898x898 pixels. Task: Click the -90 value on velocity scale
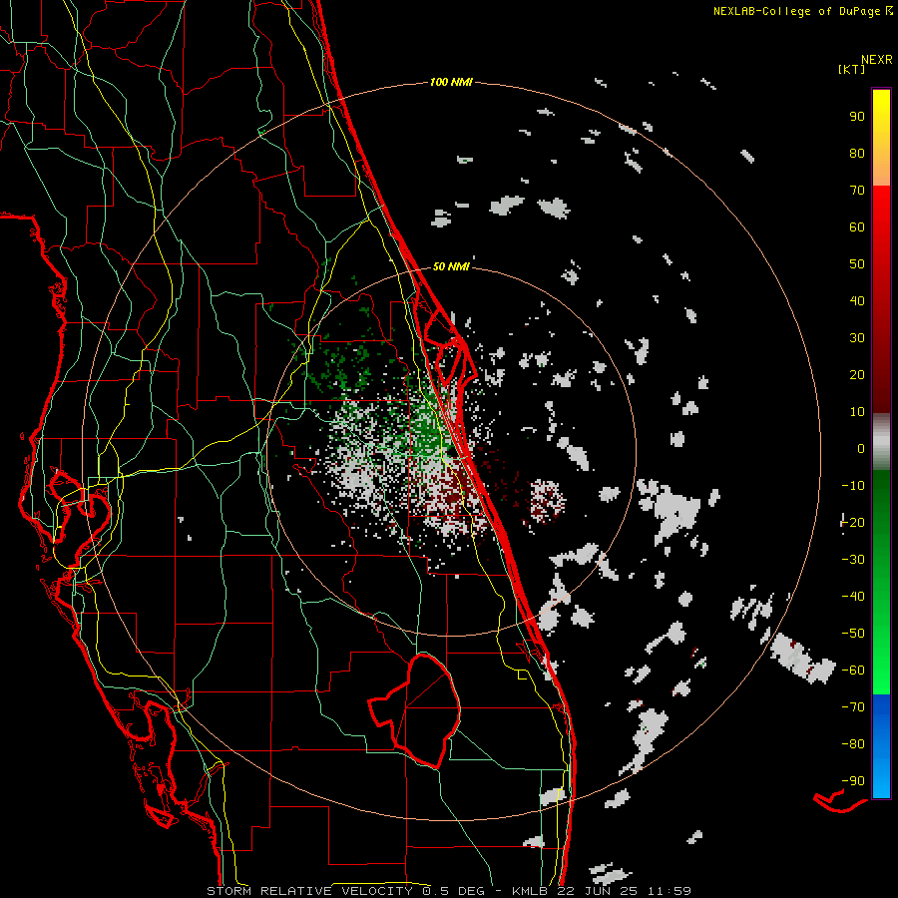pos(853,780)
